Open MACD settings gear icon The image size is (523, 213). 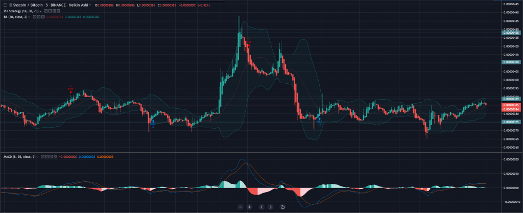(47, 157)
